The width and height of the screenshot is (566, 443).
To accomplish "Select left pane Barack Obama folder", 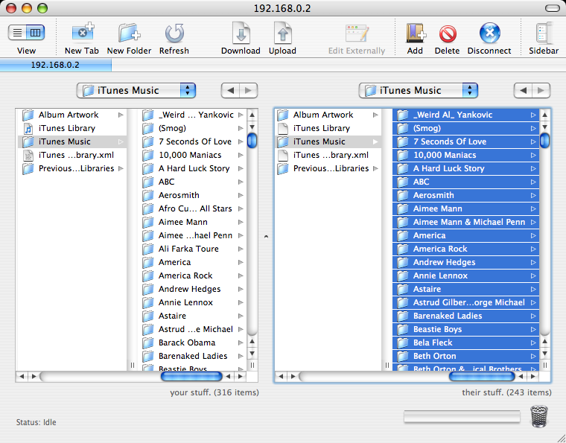I will (192, 342).
